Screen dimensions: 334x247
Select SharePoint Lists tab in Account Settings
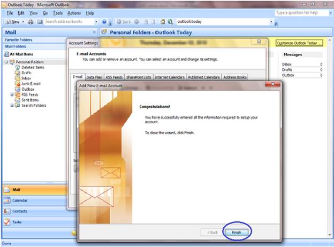139,77
